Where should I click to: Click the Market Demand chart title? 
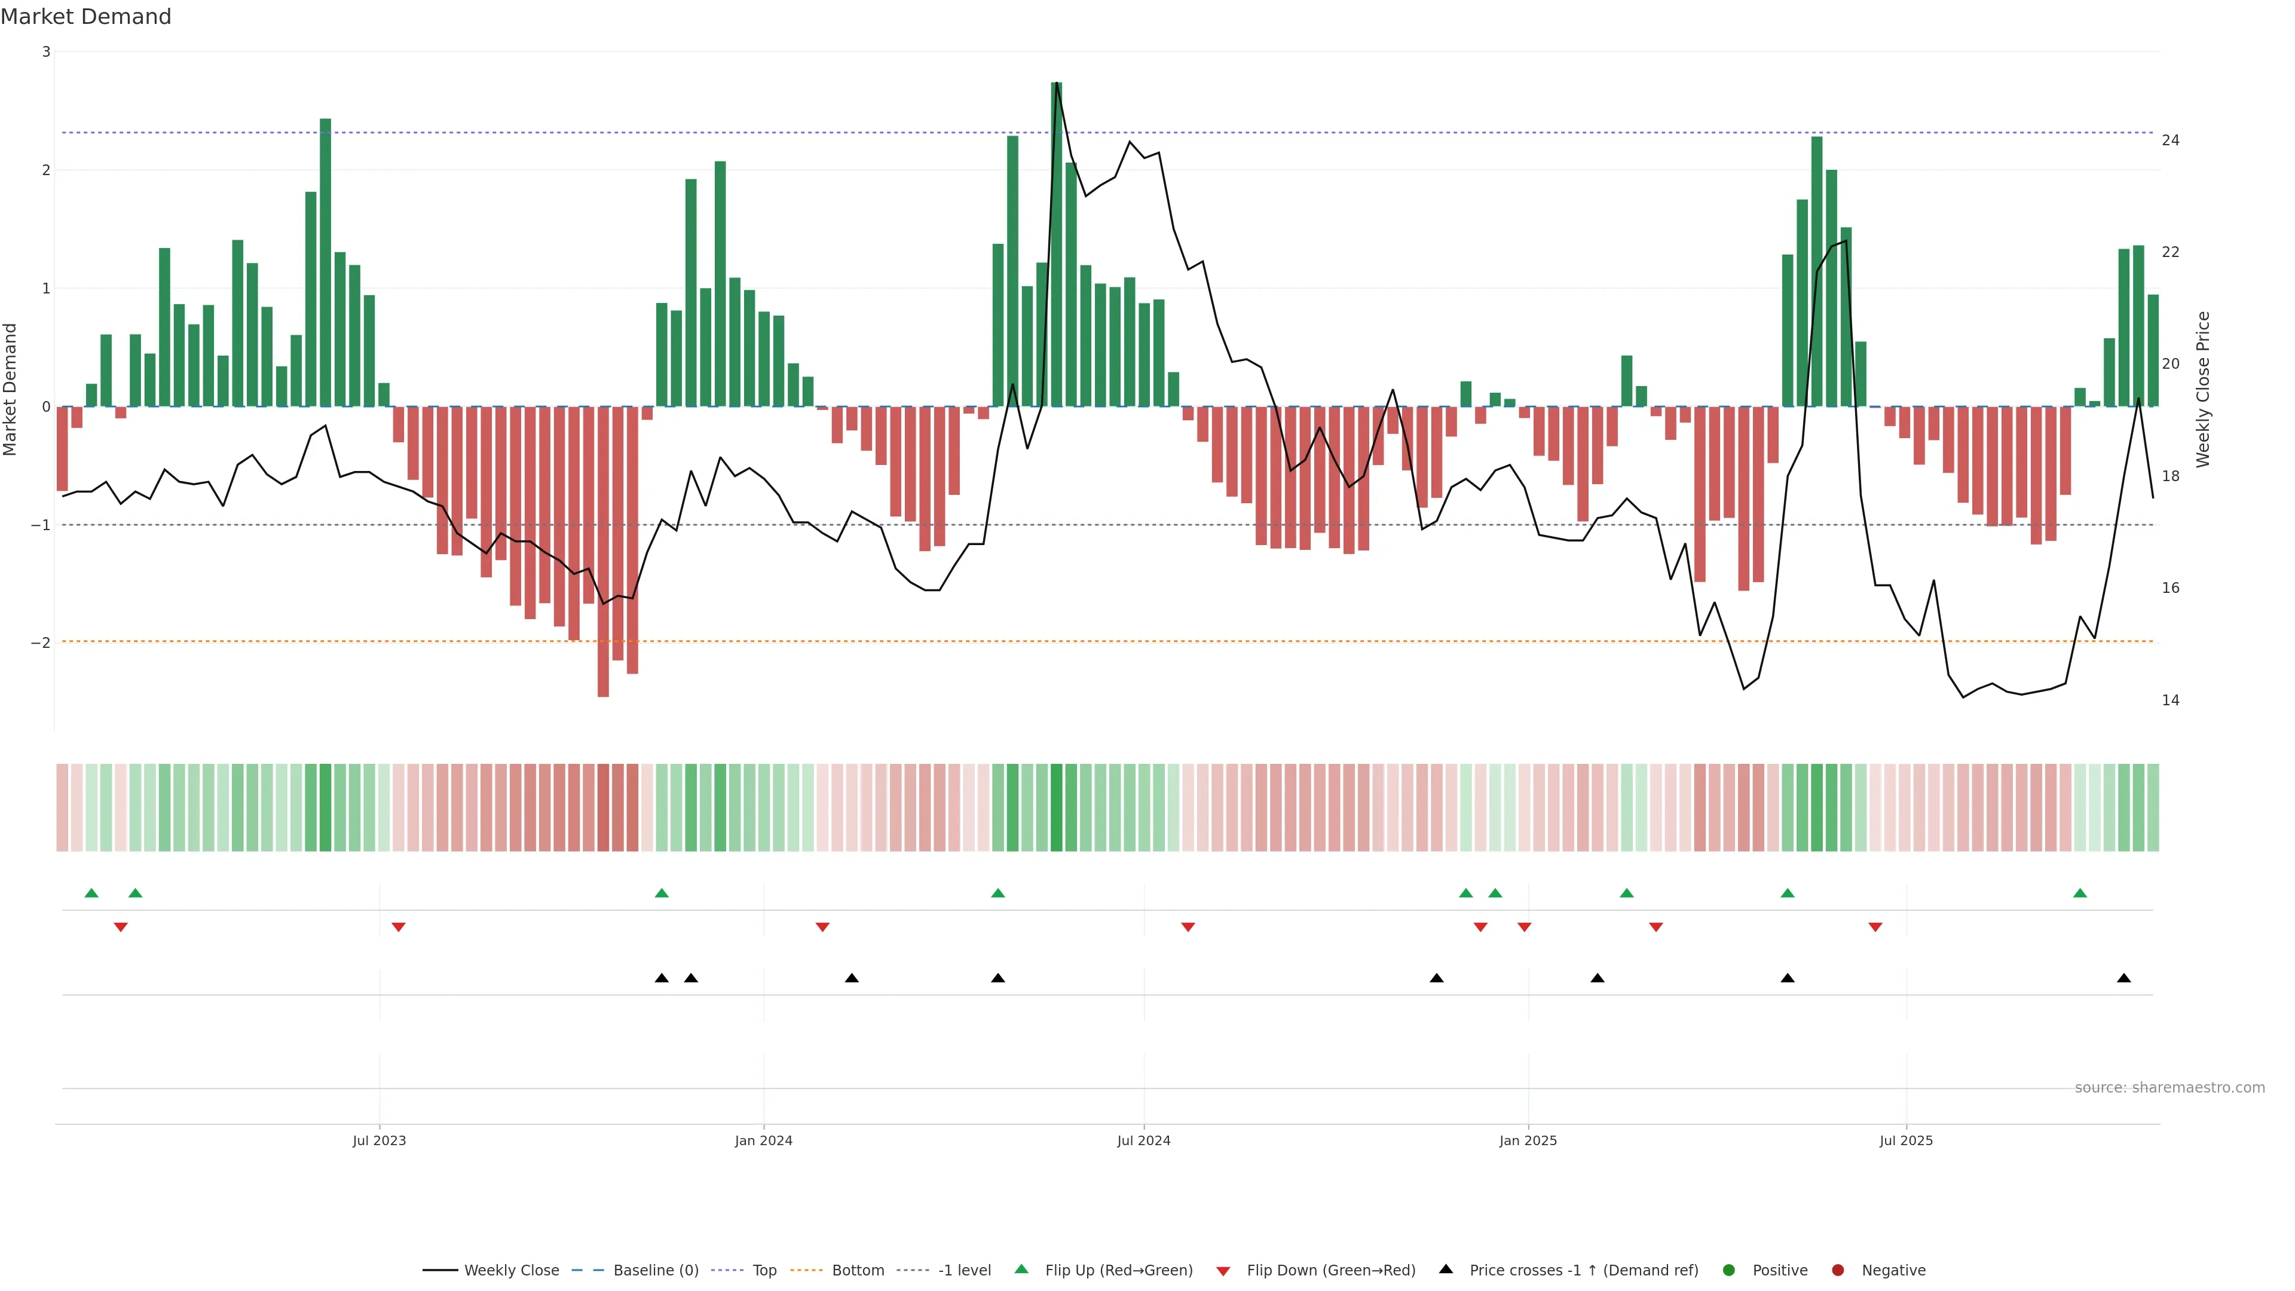click(85, 17)
